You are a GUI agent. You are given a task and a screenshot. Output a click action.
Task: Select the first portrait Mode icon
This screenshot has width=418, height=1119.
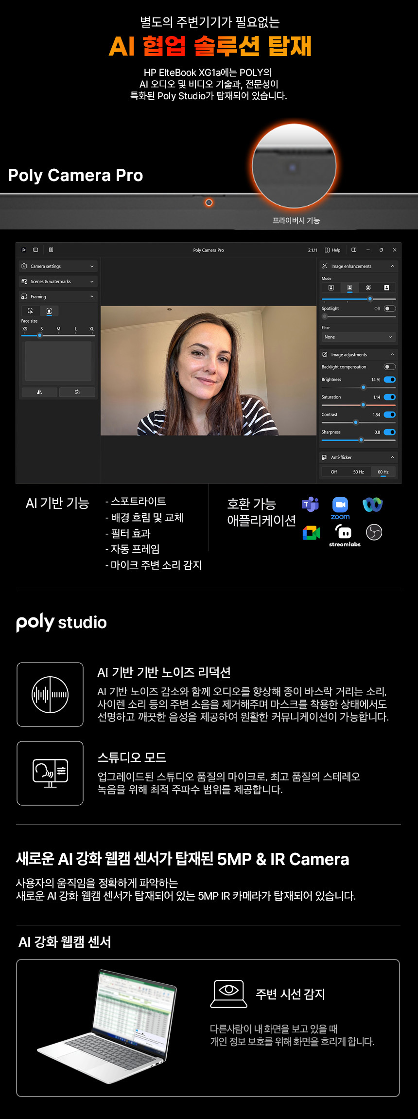click(x=331, y=288)
